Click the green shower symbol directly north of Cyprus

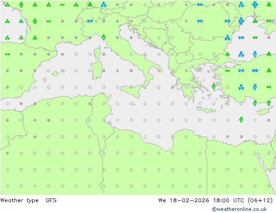point(269,103)
